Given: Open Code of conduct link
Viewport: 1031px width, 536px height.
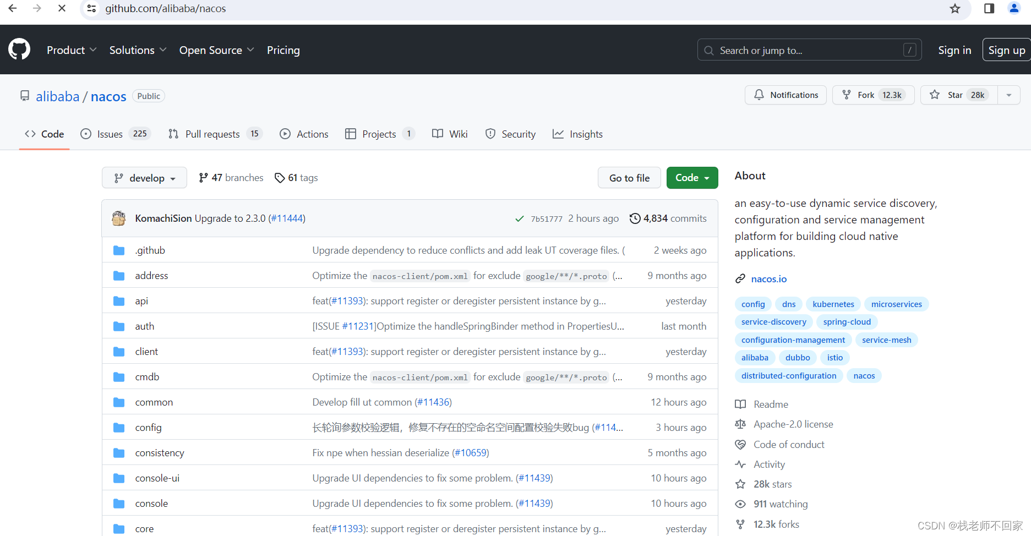Looking at the screenshot, I should tap(789, 445).
